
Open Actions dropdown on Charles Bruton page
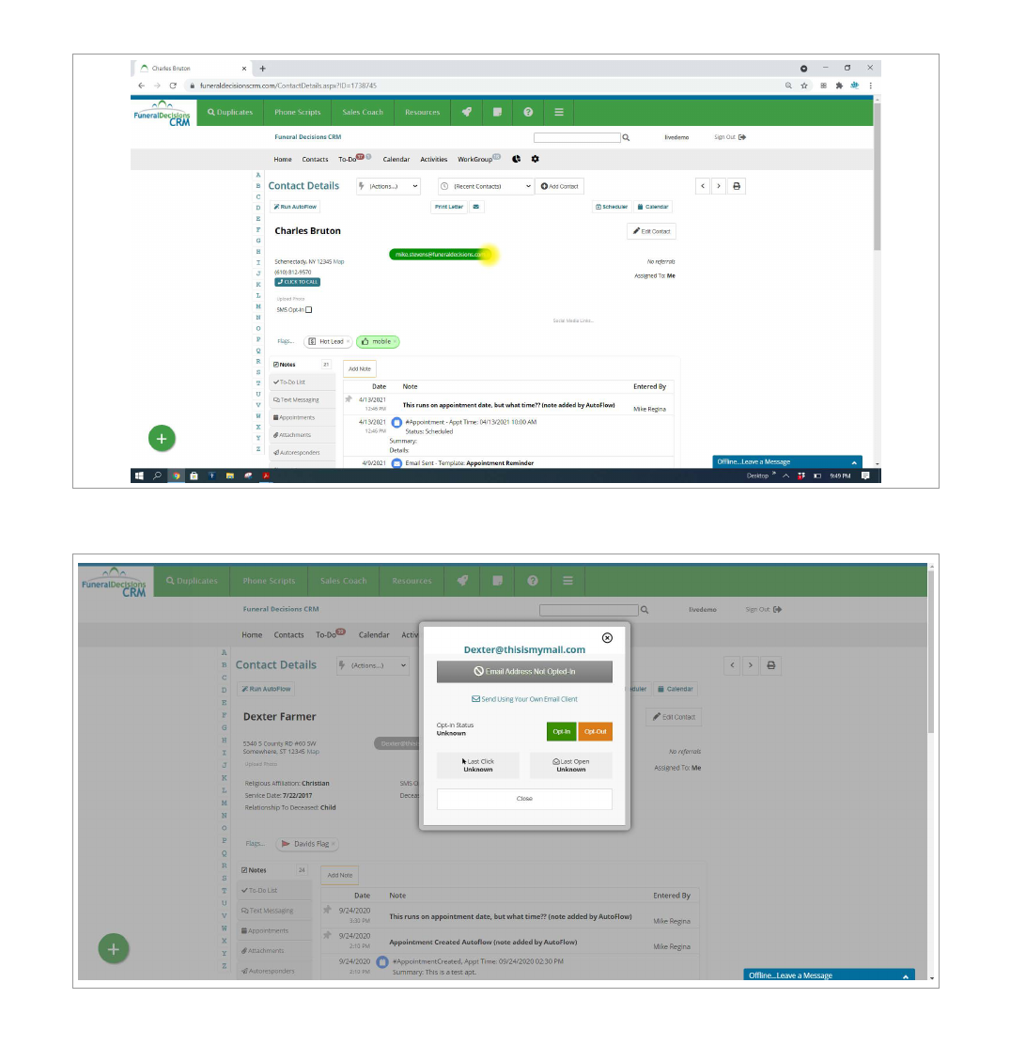click(388, 186)
